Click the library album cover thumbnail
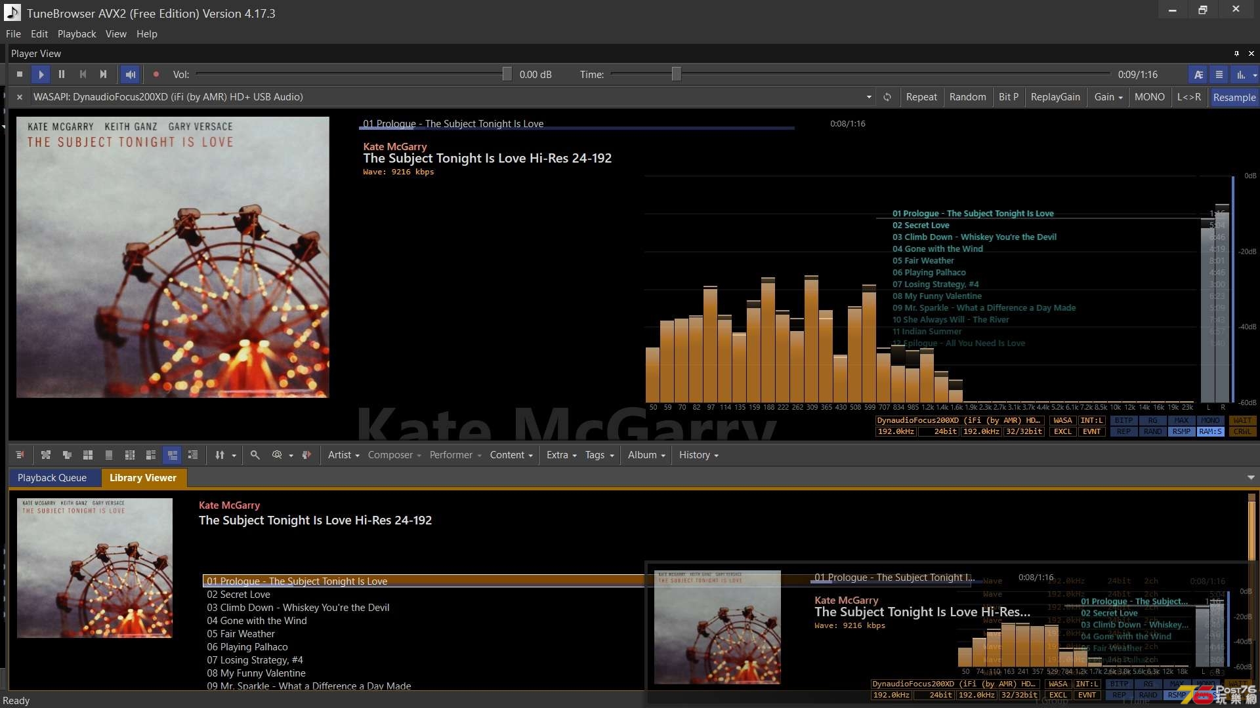 pos(94,568)
